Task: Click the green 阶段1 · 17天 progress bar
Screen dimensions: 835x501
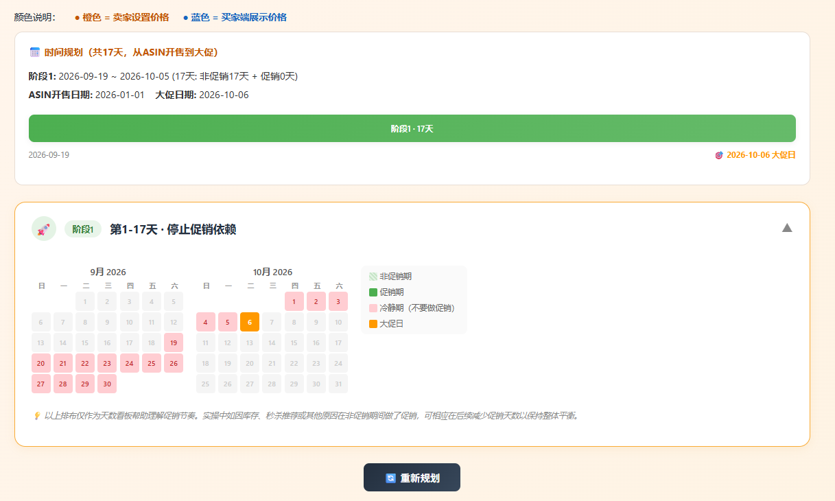Action: [412, 128]
